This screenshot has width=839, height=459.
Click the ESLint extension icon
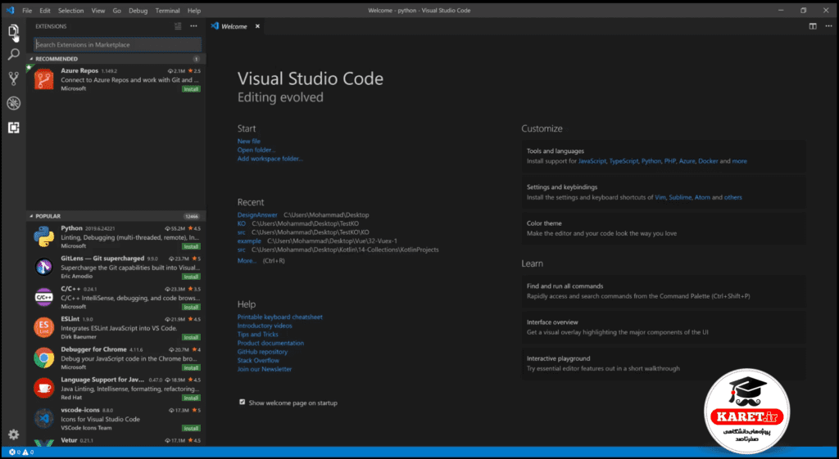[x=44, y=327]
